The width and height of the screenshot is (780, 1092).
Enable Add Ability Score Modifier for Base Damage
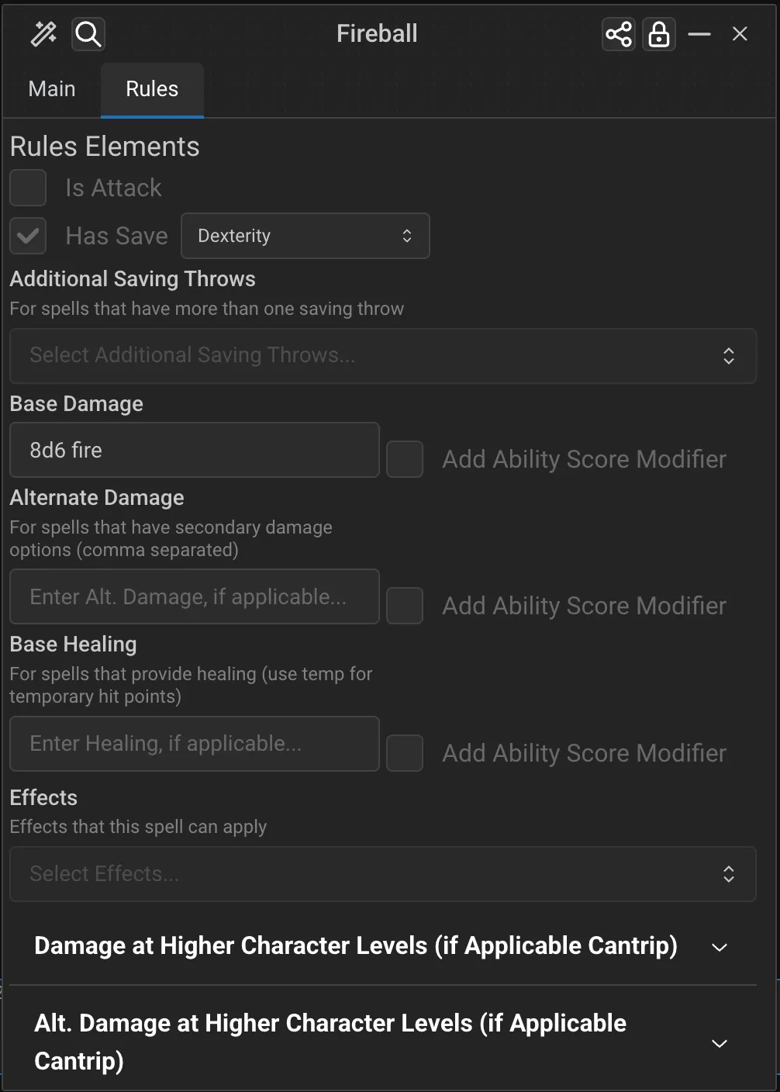(405, 458)
